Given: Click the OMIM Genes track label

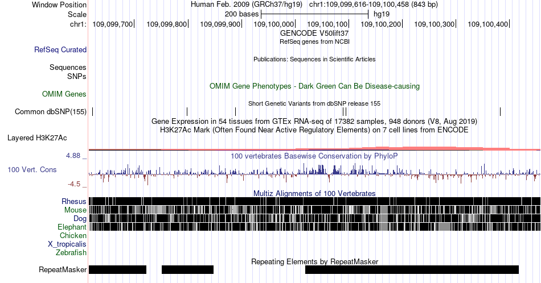Looking at the screenshot, I should point(64,94).
